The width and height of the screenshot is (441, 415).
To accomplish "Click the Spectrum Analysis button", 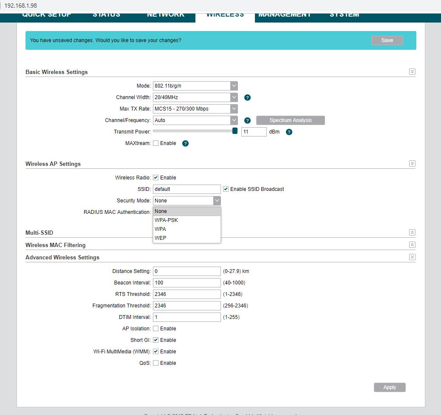I will pos(291,120).
